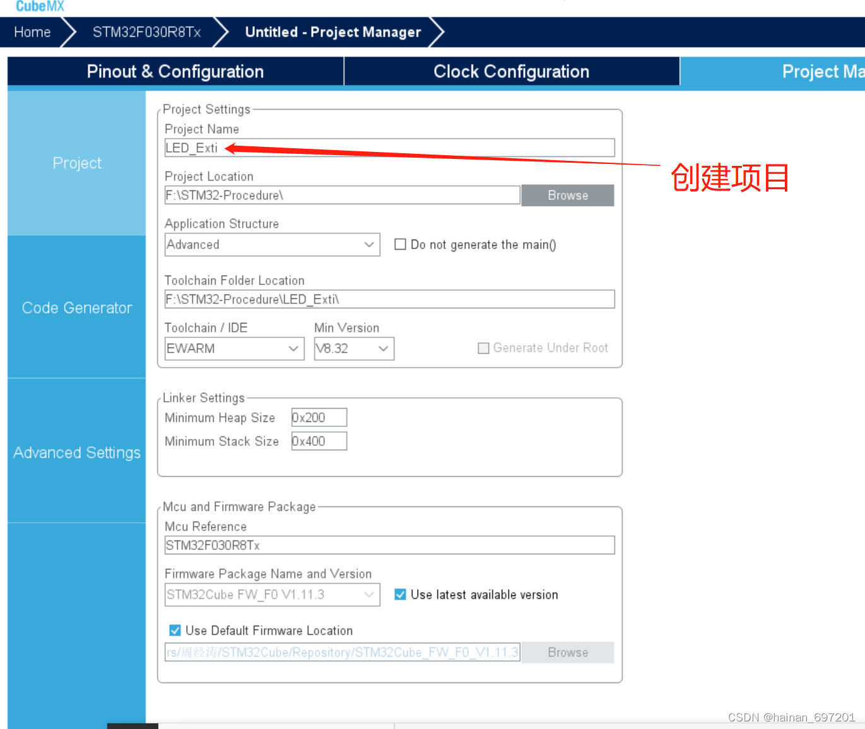
Task: Open Untitled - Project Manager breadcrumb
Action: click(x=333, y=32)
